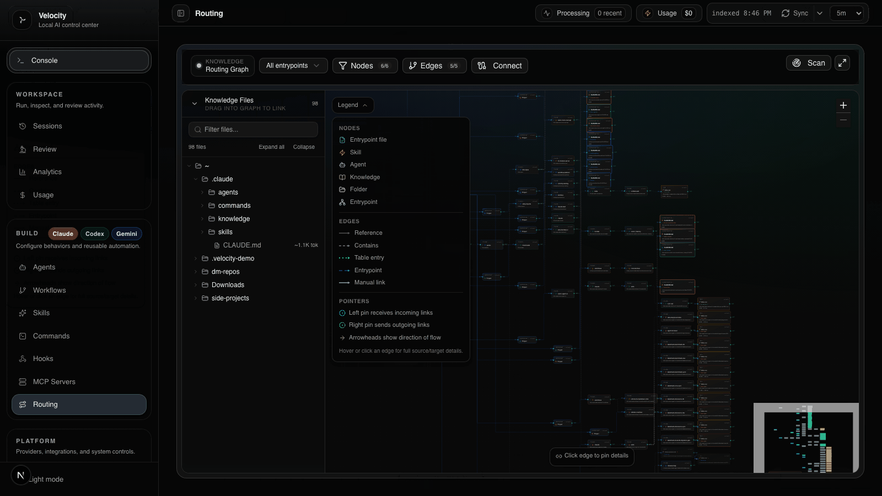Collapse the Legend panel
882x496 pixels.
pos(352,105)
